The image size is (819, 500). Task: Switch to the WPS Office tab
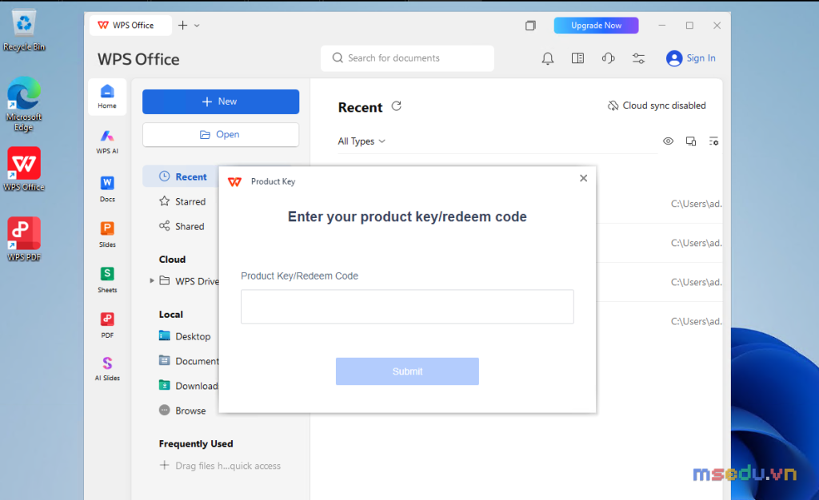tap(130, 25)
